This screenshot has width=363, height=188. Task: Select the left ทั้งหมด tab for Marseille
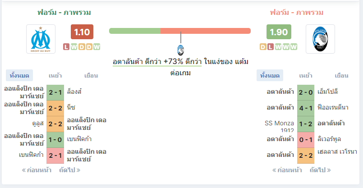click(x=19, y=75)
